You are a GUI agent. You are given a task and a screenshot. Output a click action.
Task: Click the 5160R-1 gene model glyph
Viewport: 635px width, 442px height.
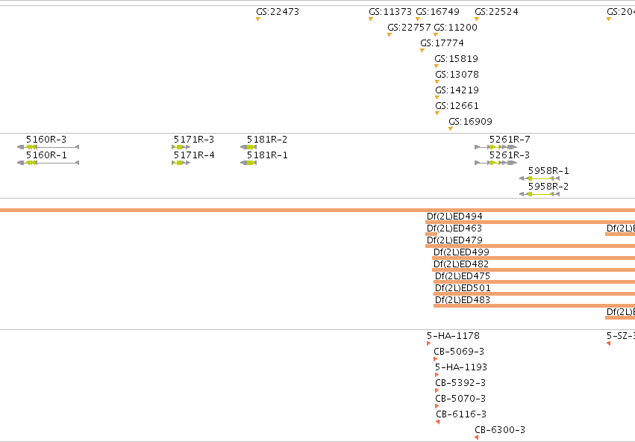pos(49,163)
